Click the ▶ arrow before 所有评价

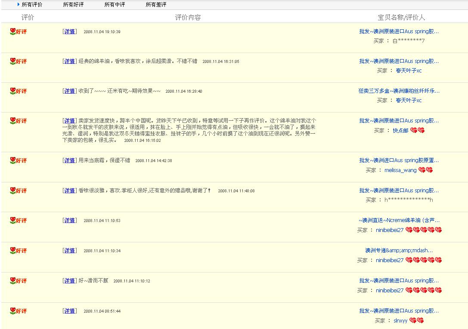click(x=17, y=5)
